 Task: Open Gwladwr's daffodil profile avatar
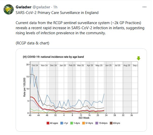click(8, 10)
